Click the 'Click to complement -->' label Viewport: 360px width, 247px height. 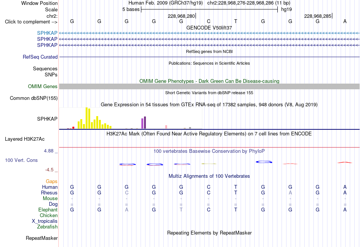point(31,22)
